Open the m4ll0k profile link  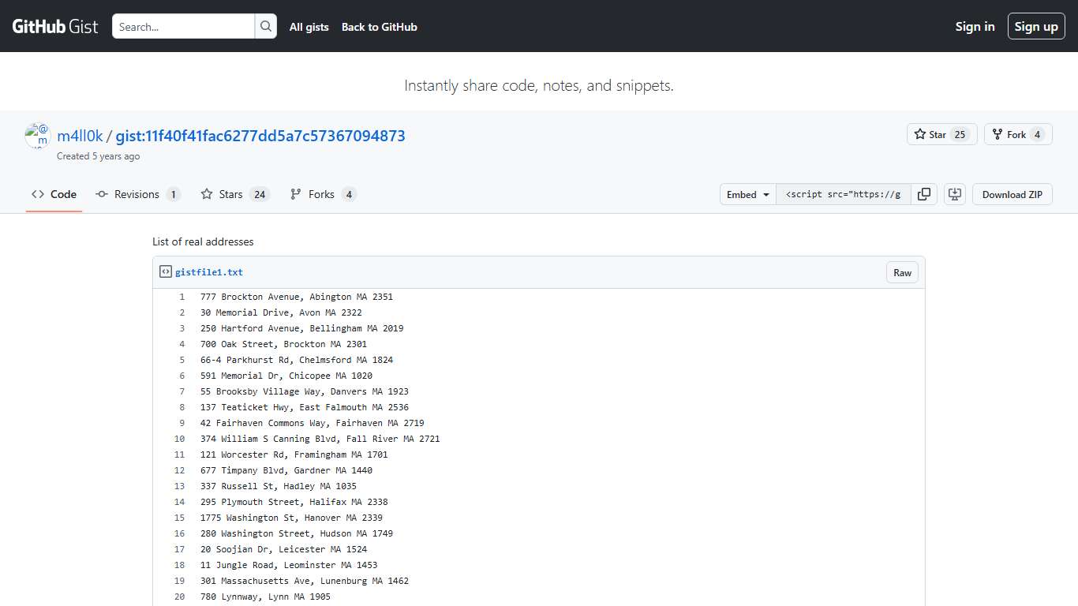click(79, 135)
